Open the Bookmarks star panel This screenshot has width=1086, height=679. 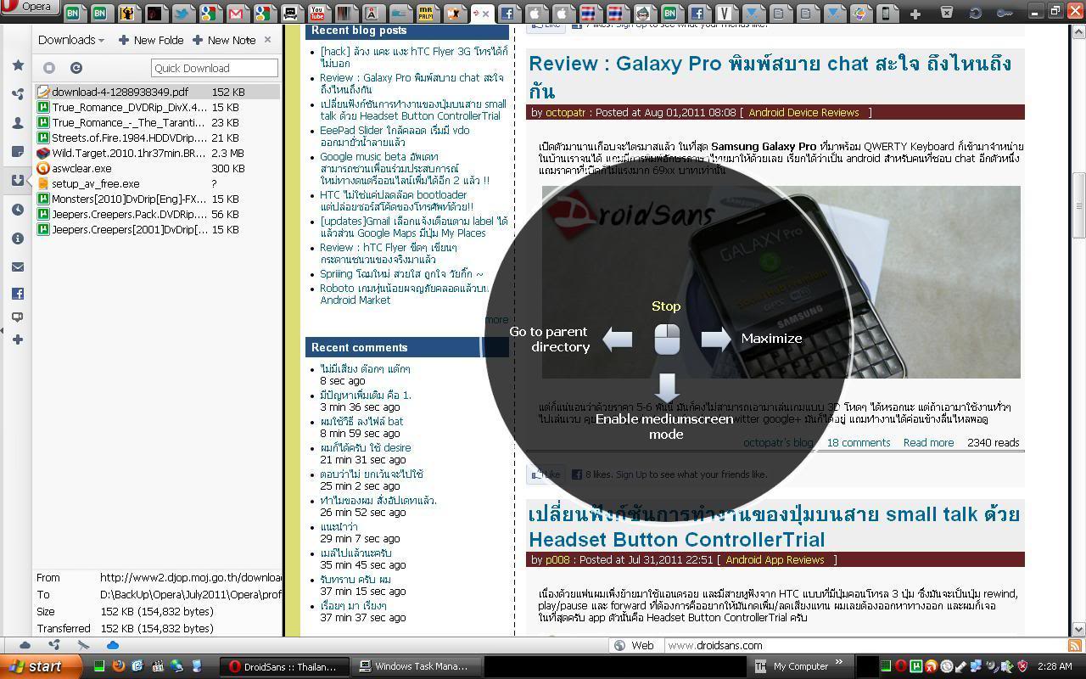point(18,65)
